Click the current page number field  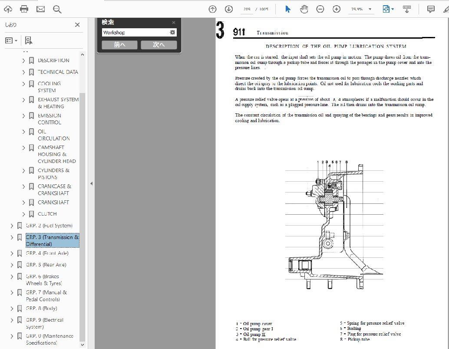(x=247, y=9)
